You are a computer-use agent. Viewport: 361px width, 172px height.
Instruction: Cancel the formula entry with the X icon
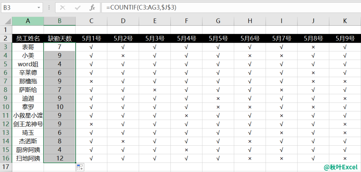[x=63, y=8]
